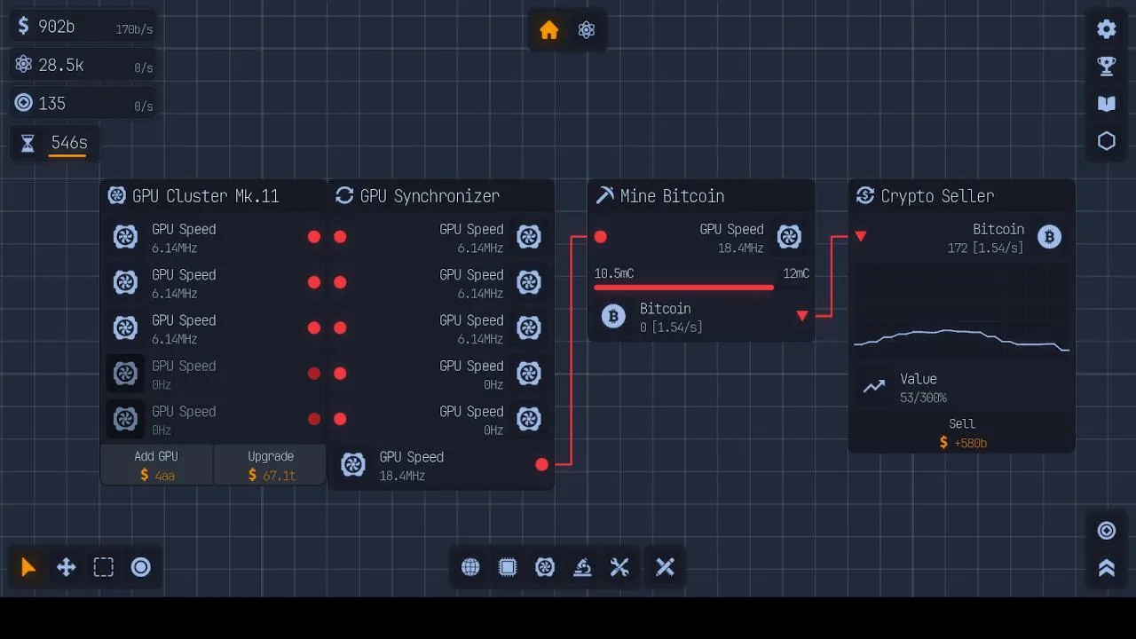Image resolution: width=1136 pixels, height=639 pixels.
Task: Click the Mine Bitcoin node title
Action: click(673, 196)
